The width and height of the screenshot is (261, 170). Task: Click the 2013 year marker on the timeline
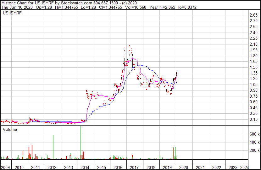point(69,167)
